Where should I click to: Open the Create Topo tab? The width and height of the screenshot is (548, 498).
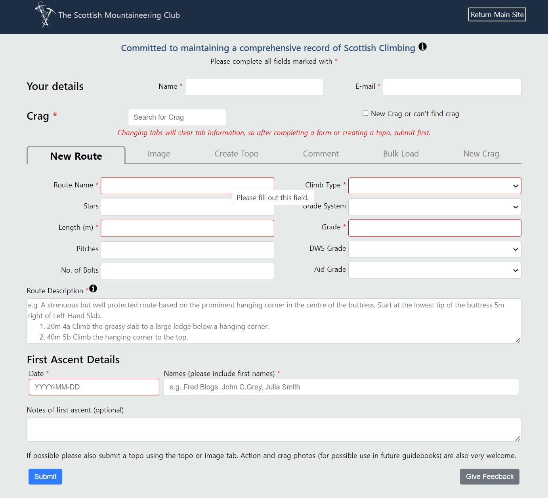click(237, 154)
